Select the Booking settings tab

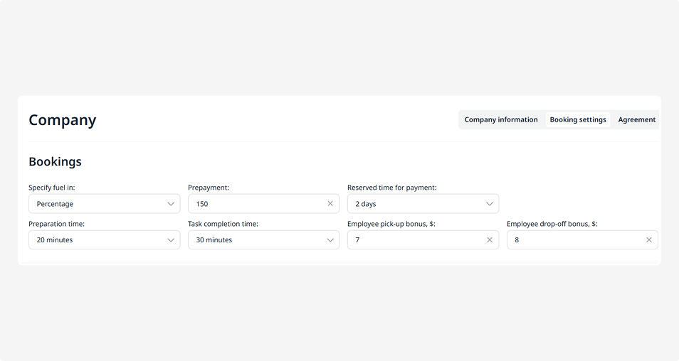(578, 119)
